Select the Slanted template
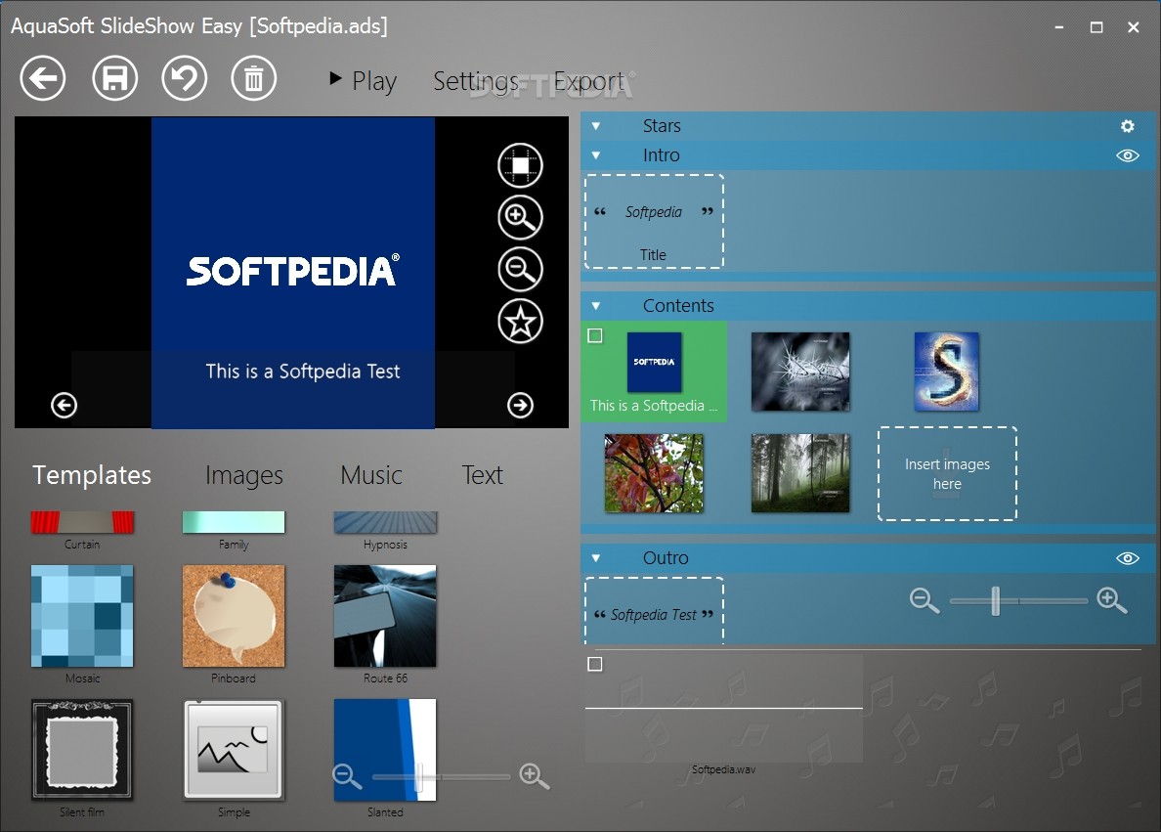Screen dimensions: 1161x832 (x=385, y=750)
